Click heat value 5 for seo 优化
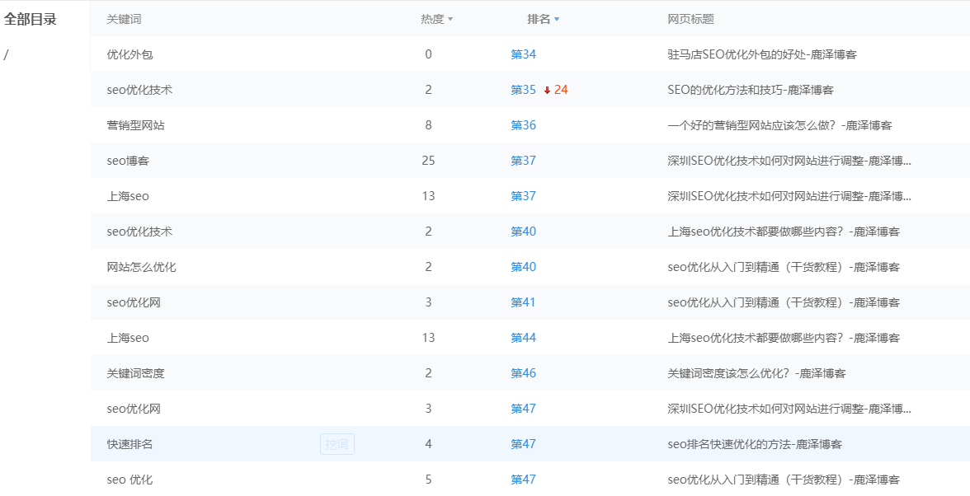 [x=429, y=480]
